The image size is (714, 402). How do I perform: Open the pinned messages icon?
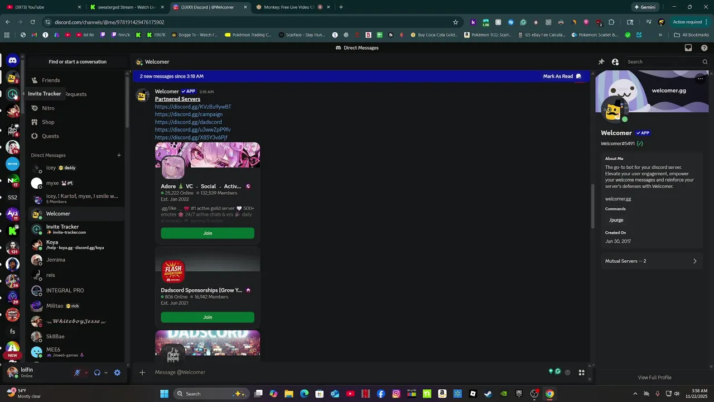click(x=601, y=62)
